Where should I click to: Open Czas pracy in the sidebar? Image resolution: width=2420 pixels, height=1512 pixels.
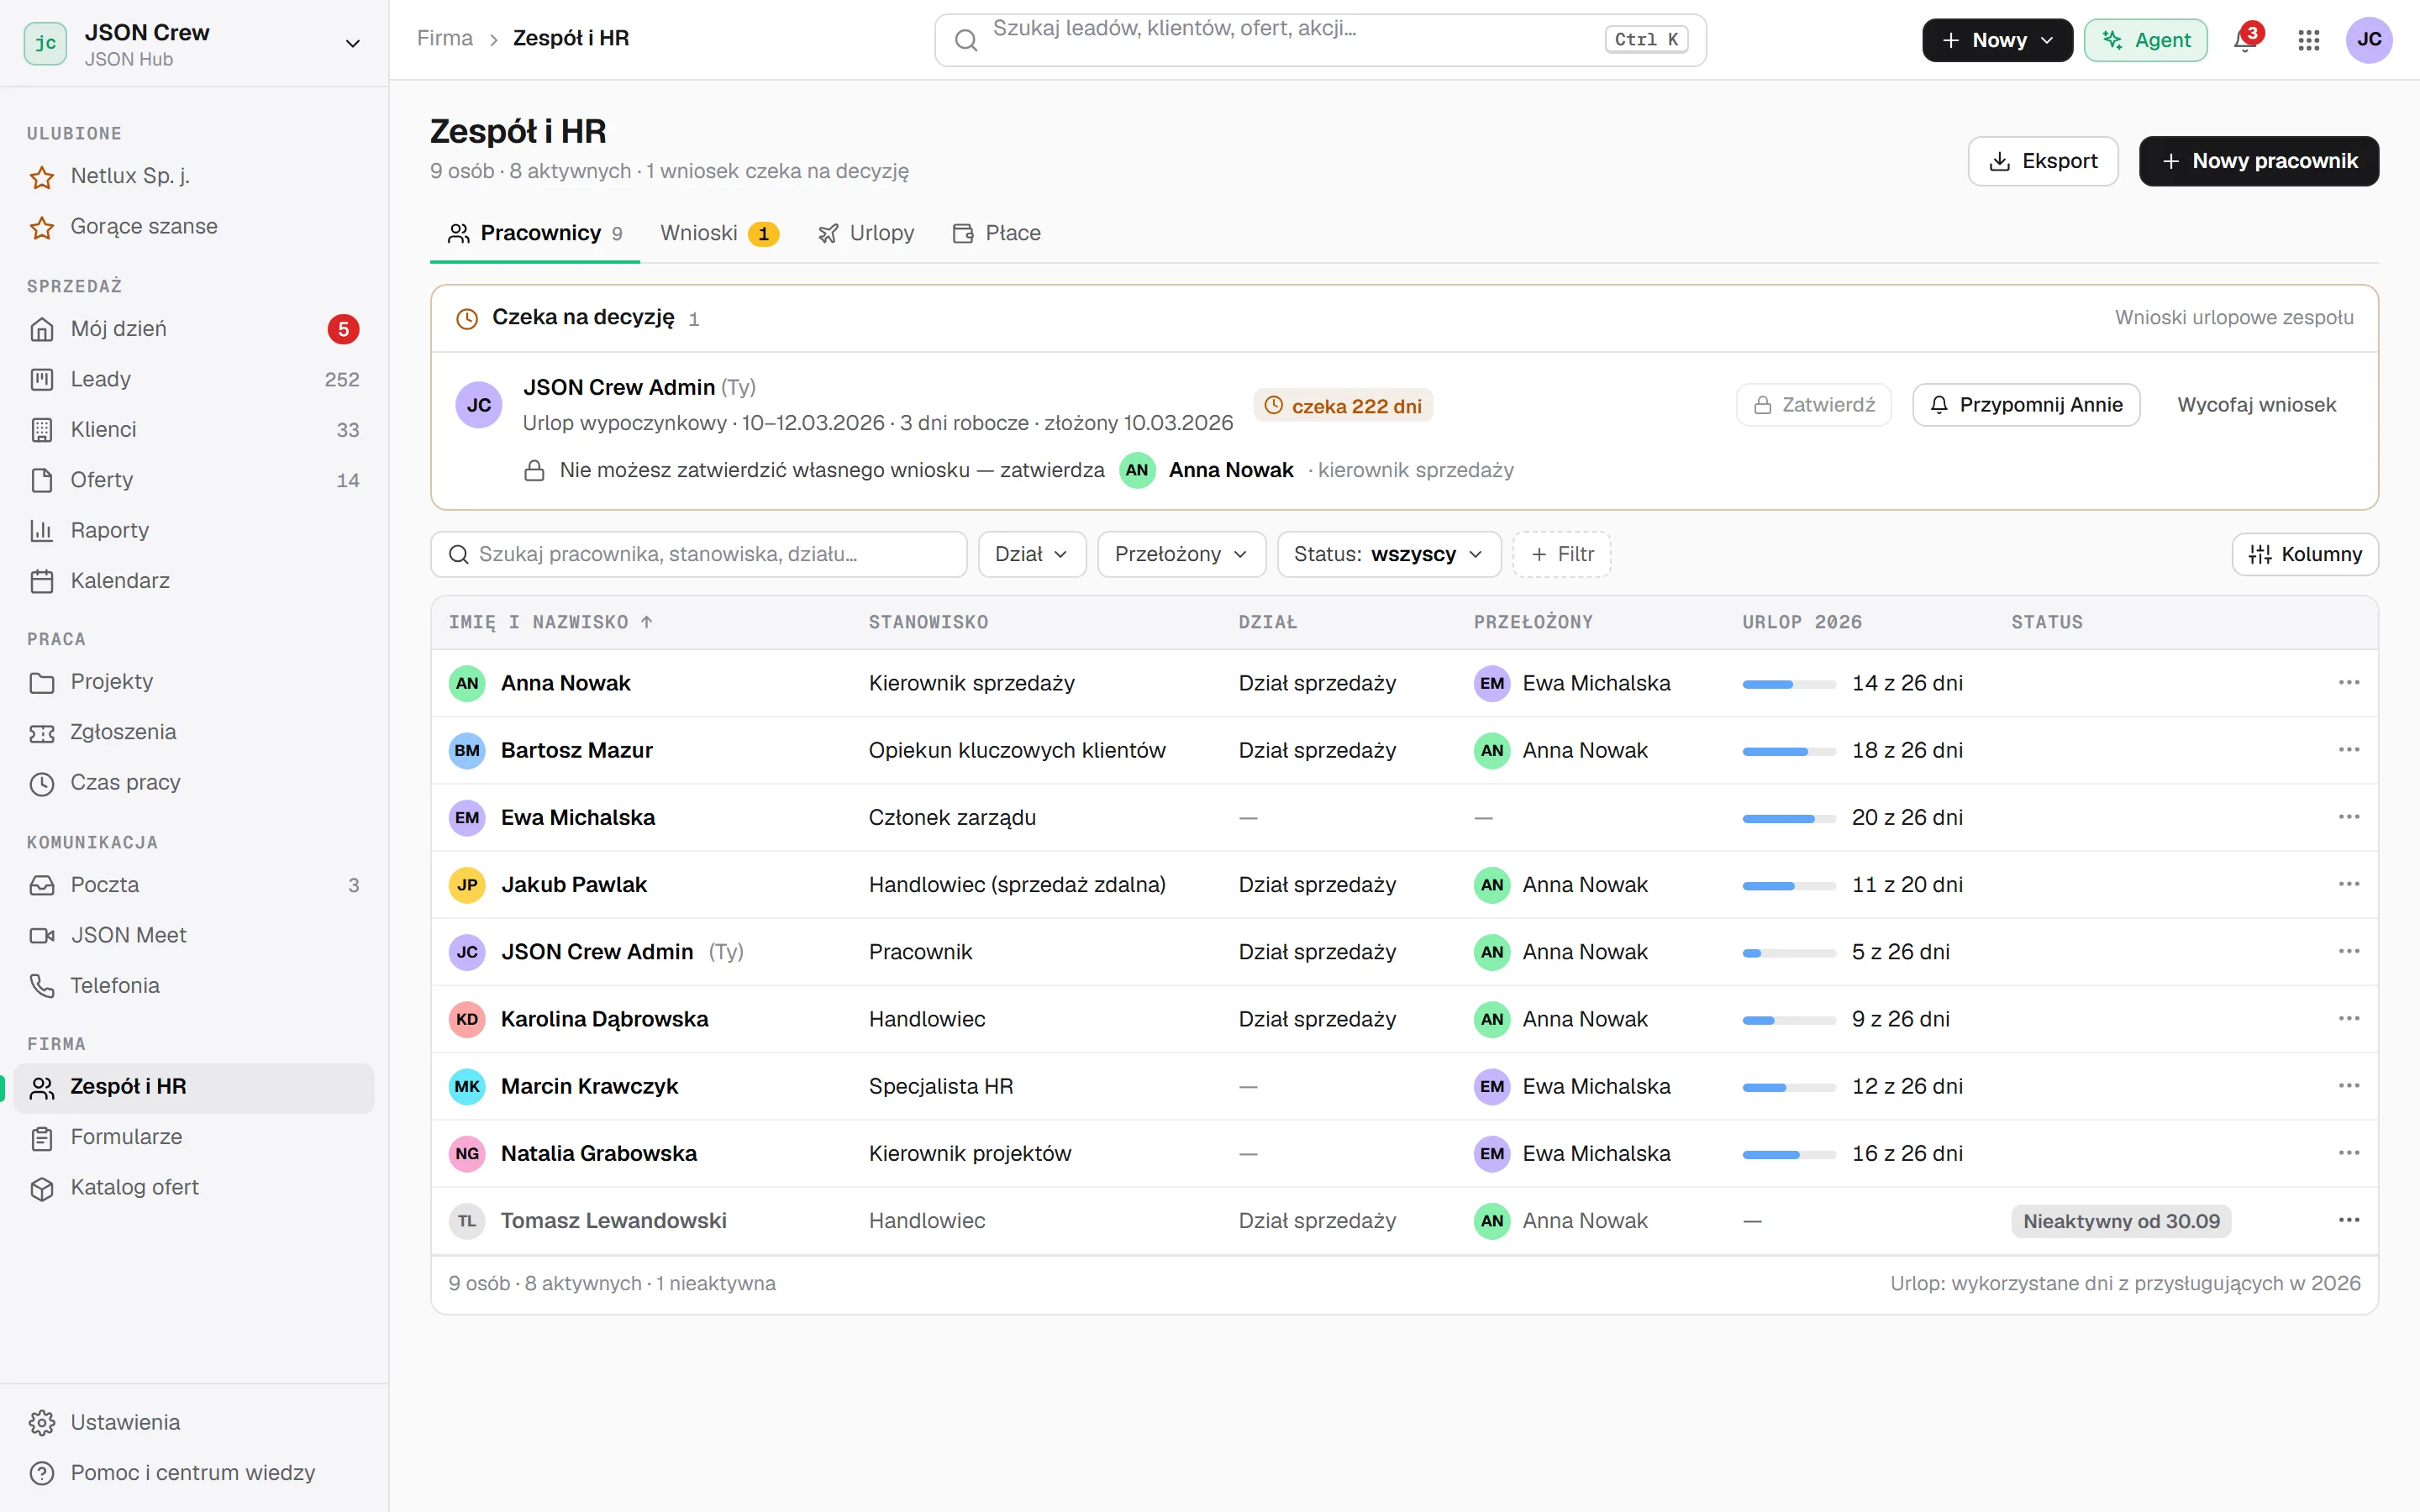(194, 783)
